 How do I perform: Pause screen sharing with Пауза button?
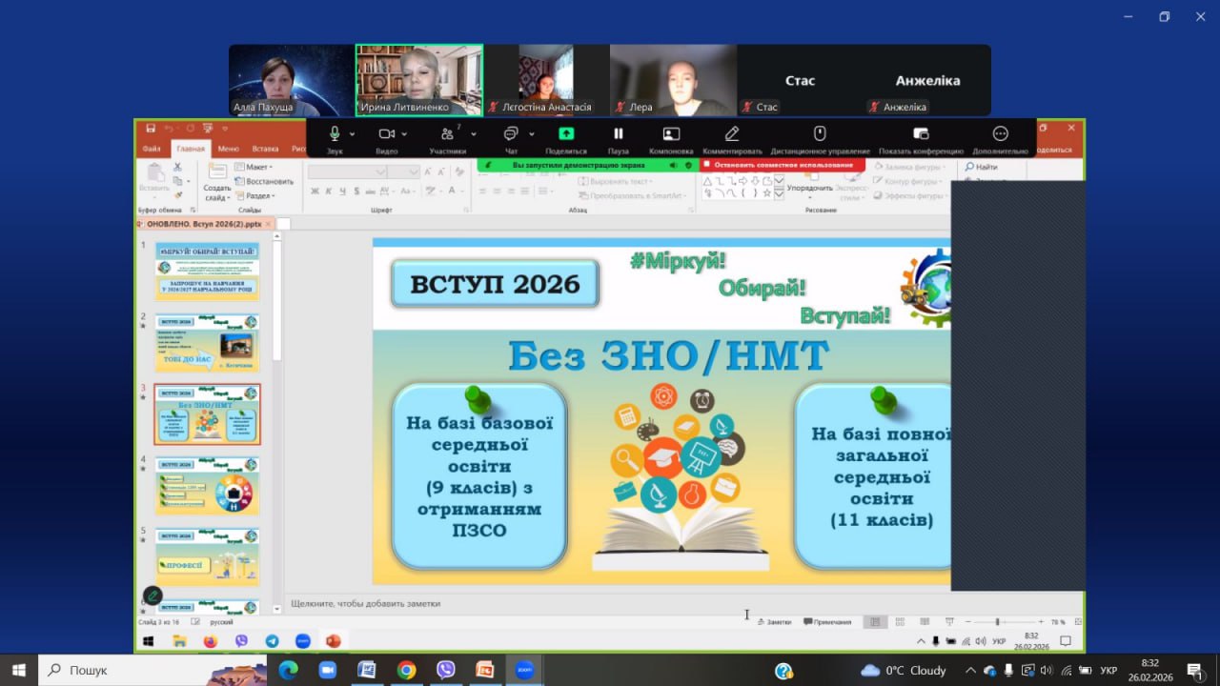tap(618, 134)
